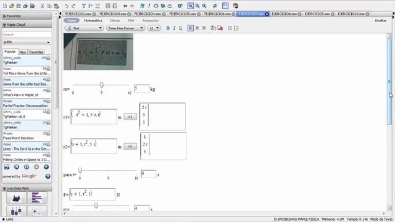Expand the Favoritos palette
Image resolution: width=395 pixels, height=222 pixels.
tap(27, 16)
